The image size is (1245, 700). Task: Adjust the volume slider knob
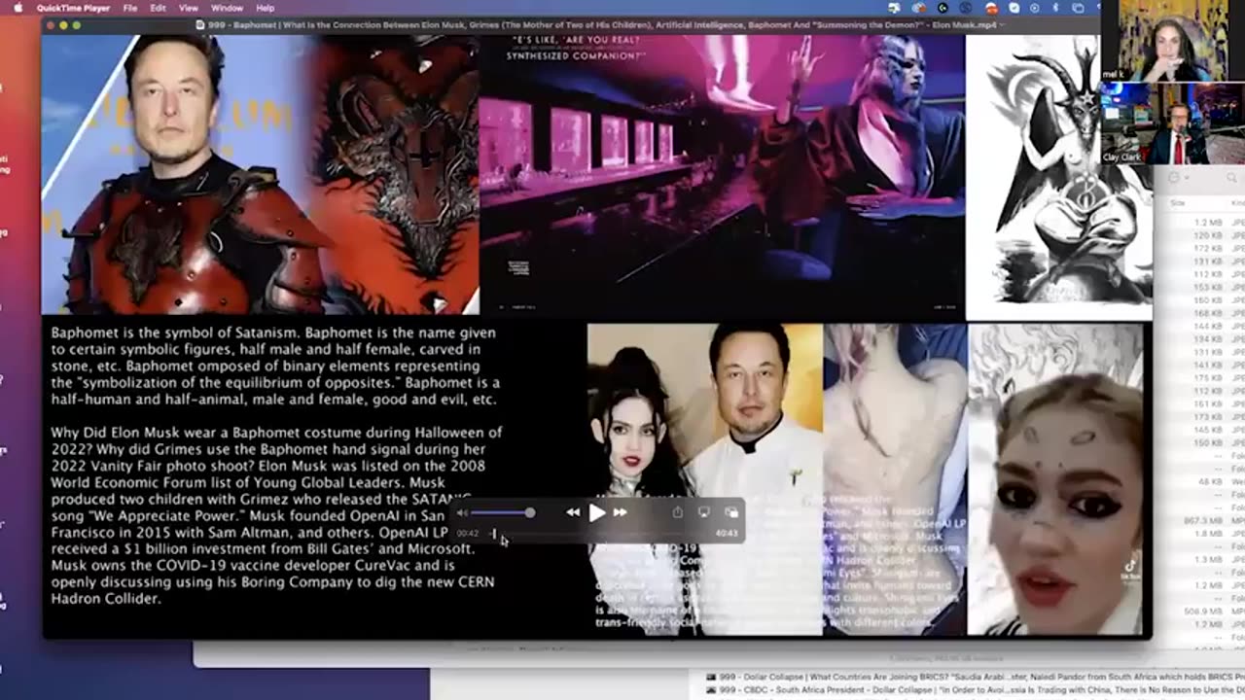529,512
